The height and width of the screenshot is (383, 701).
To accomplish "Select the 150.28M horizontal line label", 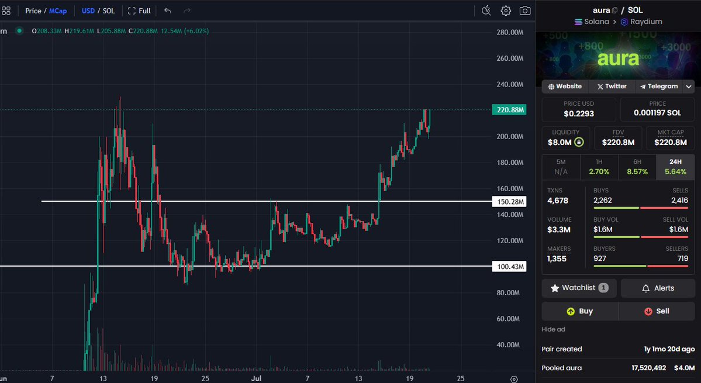I will [x=509, y=202].
